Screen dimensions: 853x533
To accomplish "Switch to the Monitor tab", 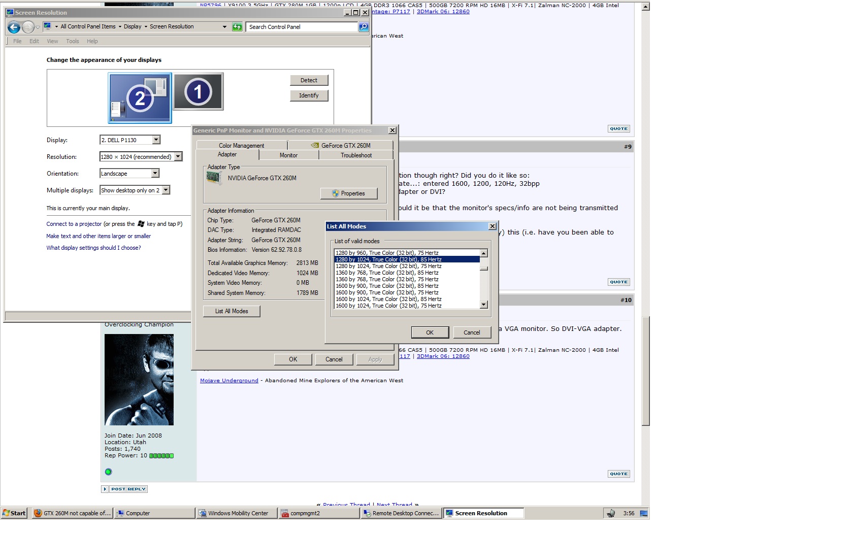I will [x=288, y=155].
